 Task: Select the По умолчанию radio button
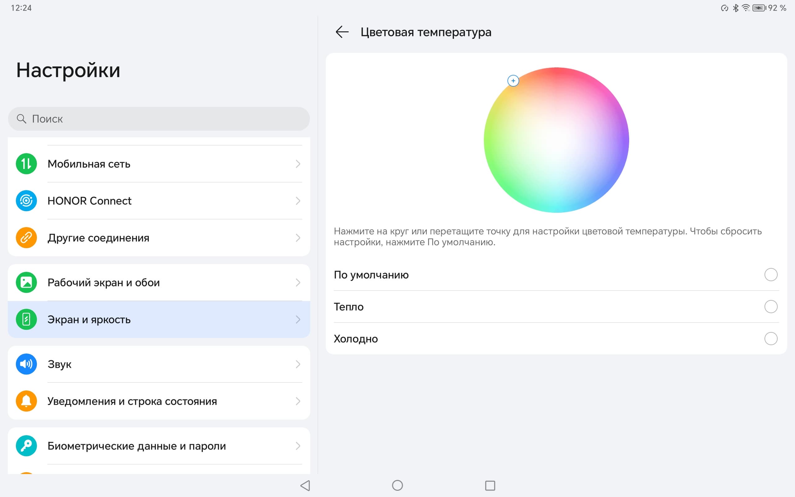coord(770,275)
